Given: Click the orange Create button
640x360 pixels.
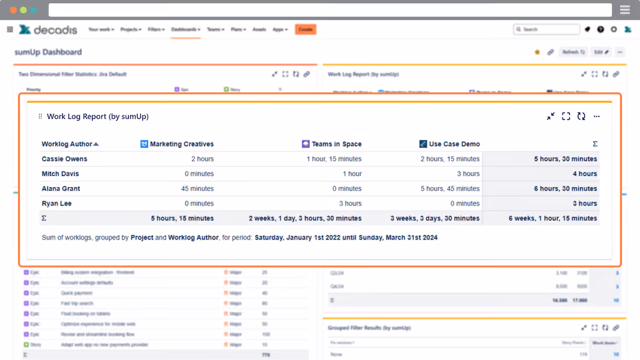Looking at the screenshot, I should pos(306,29).
